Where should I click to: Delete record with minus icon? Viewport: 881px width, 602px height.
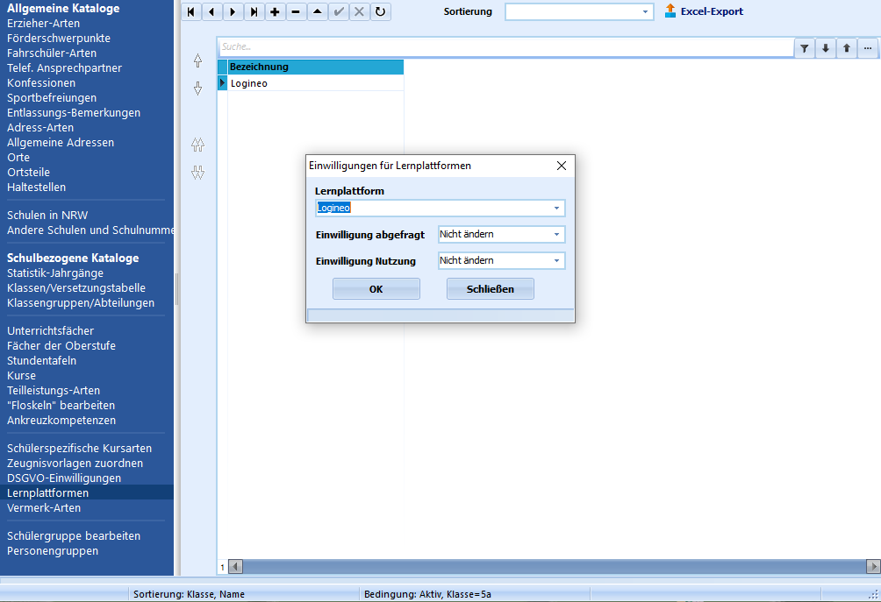296,11
